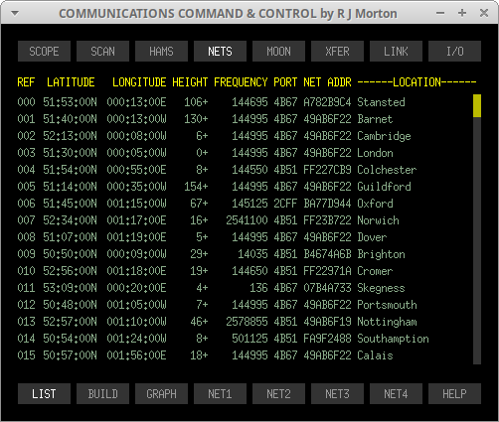
Task: Select the NET4 button
Action: [396, 394]
